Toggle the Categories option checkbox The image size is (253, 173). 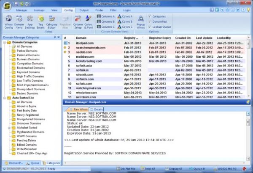pos(150,16)
